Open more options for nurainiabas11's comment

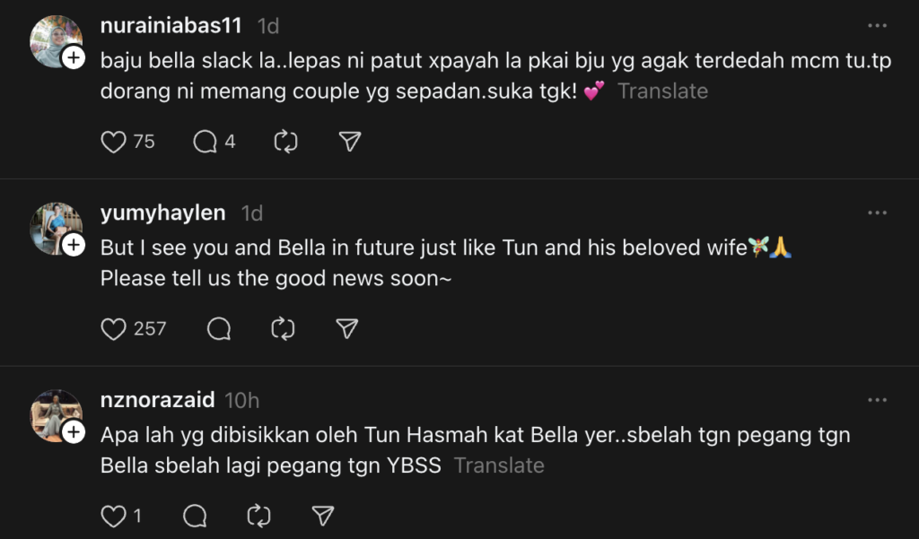tap(877, 25)
